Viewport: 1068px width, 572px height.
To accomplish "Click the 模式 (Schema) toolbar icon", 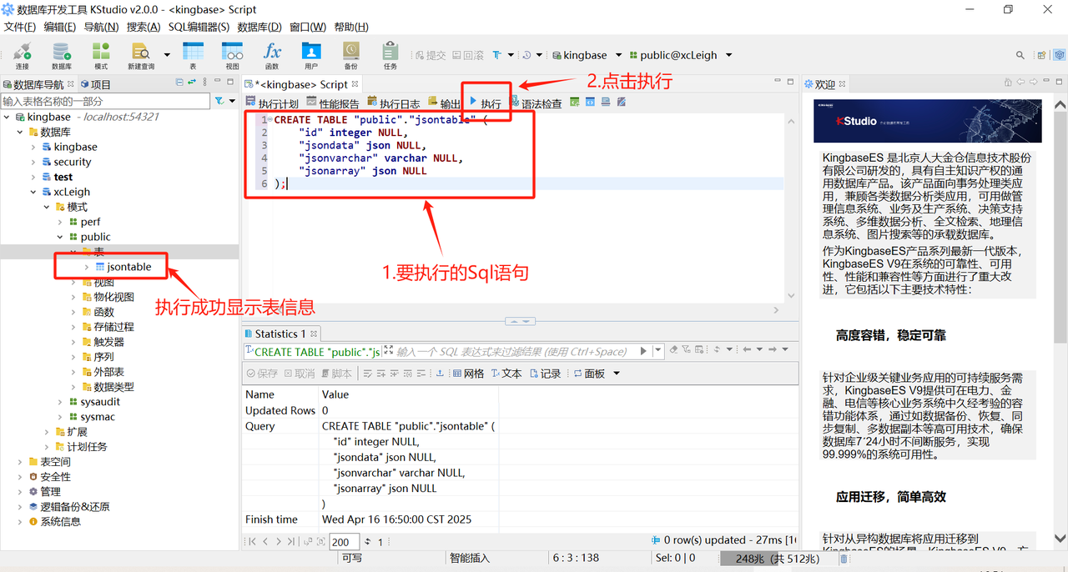I will [101, 55].
